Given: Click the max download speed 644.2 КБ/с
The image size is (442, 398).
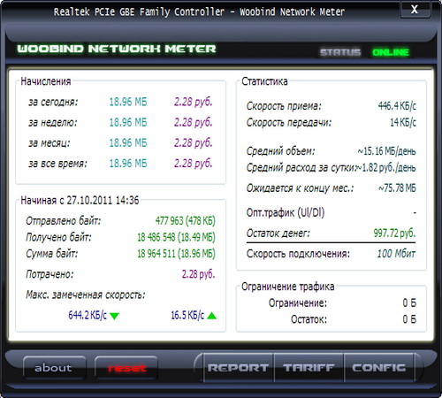Looking at the screenshot, I should pos(88,315).
